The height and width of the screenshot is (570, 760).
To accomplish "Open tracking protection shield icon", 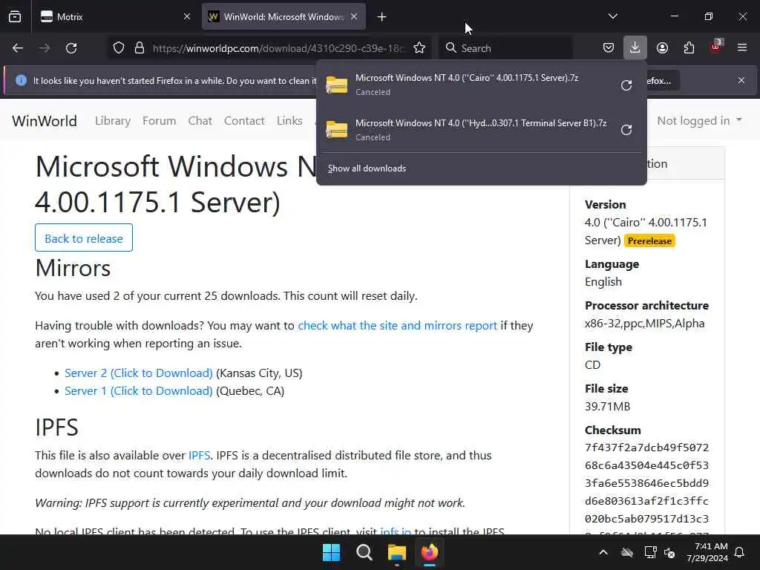I will click(119, 48).
